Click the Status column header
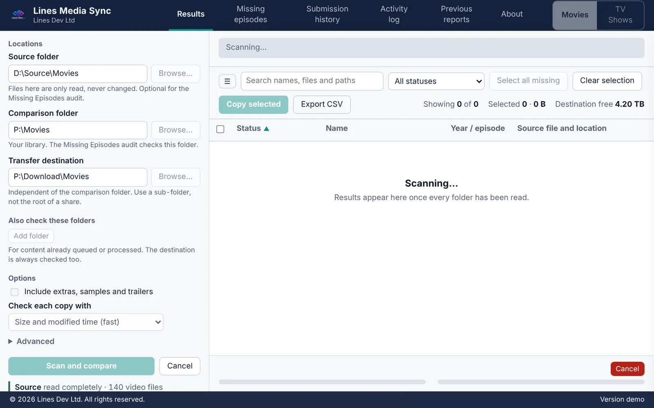This screenshot has width=654, height=408. (249, 129)
